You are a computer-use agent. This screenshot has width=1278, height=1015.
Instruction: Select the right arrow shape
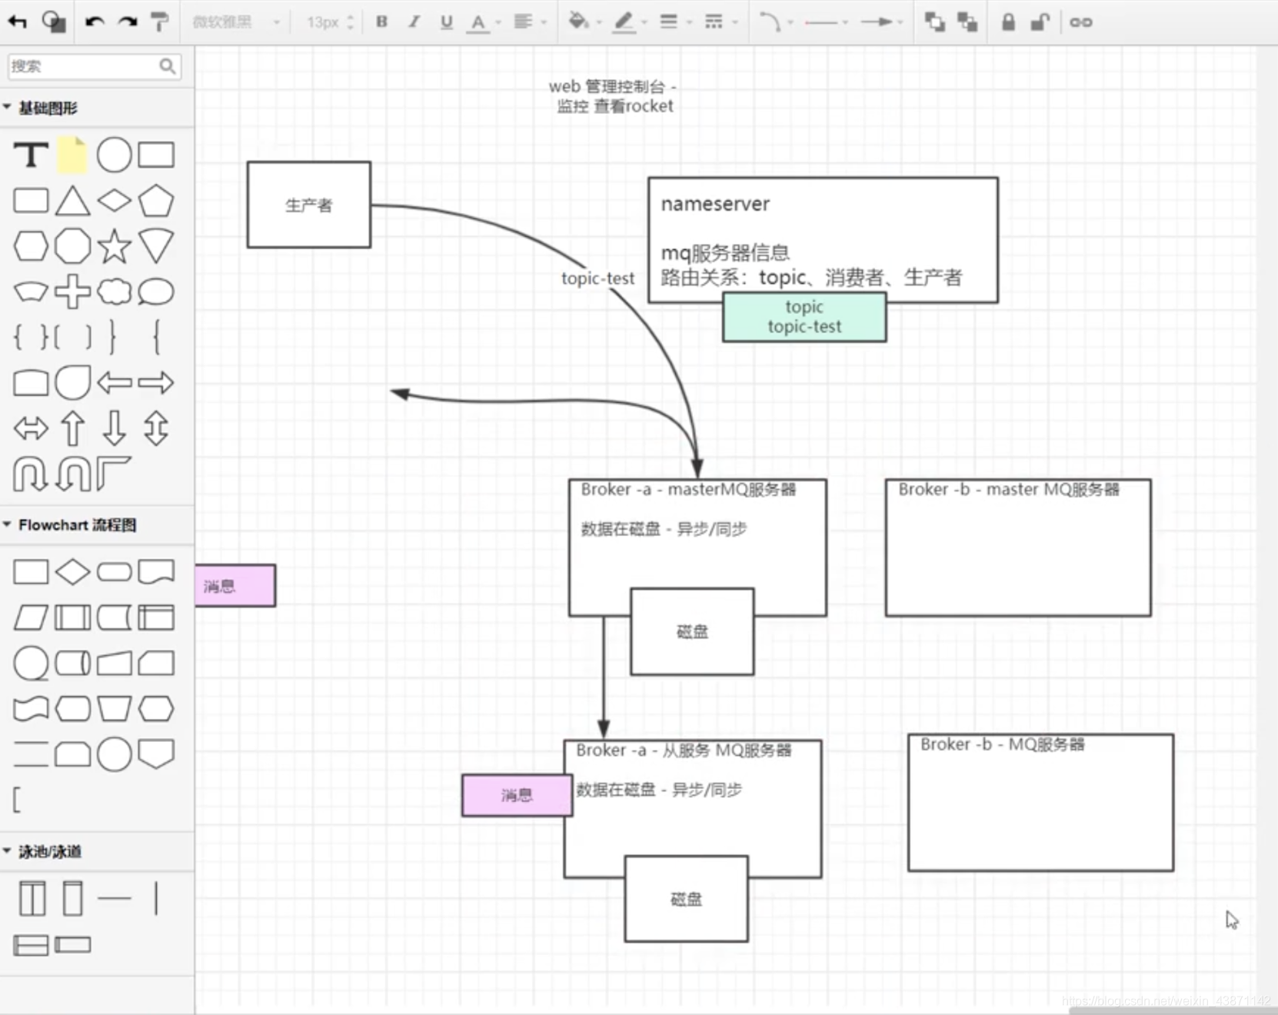pos(155,382)
